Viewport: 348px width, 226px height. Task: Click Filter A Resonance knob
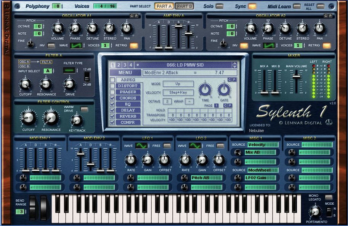click(x=46, y=84)
